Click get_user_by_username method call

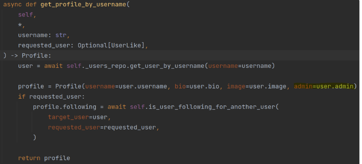click(167, 66)
